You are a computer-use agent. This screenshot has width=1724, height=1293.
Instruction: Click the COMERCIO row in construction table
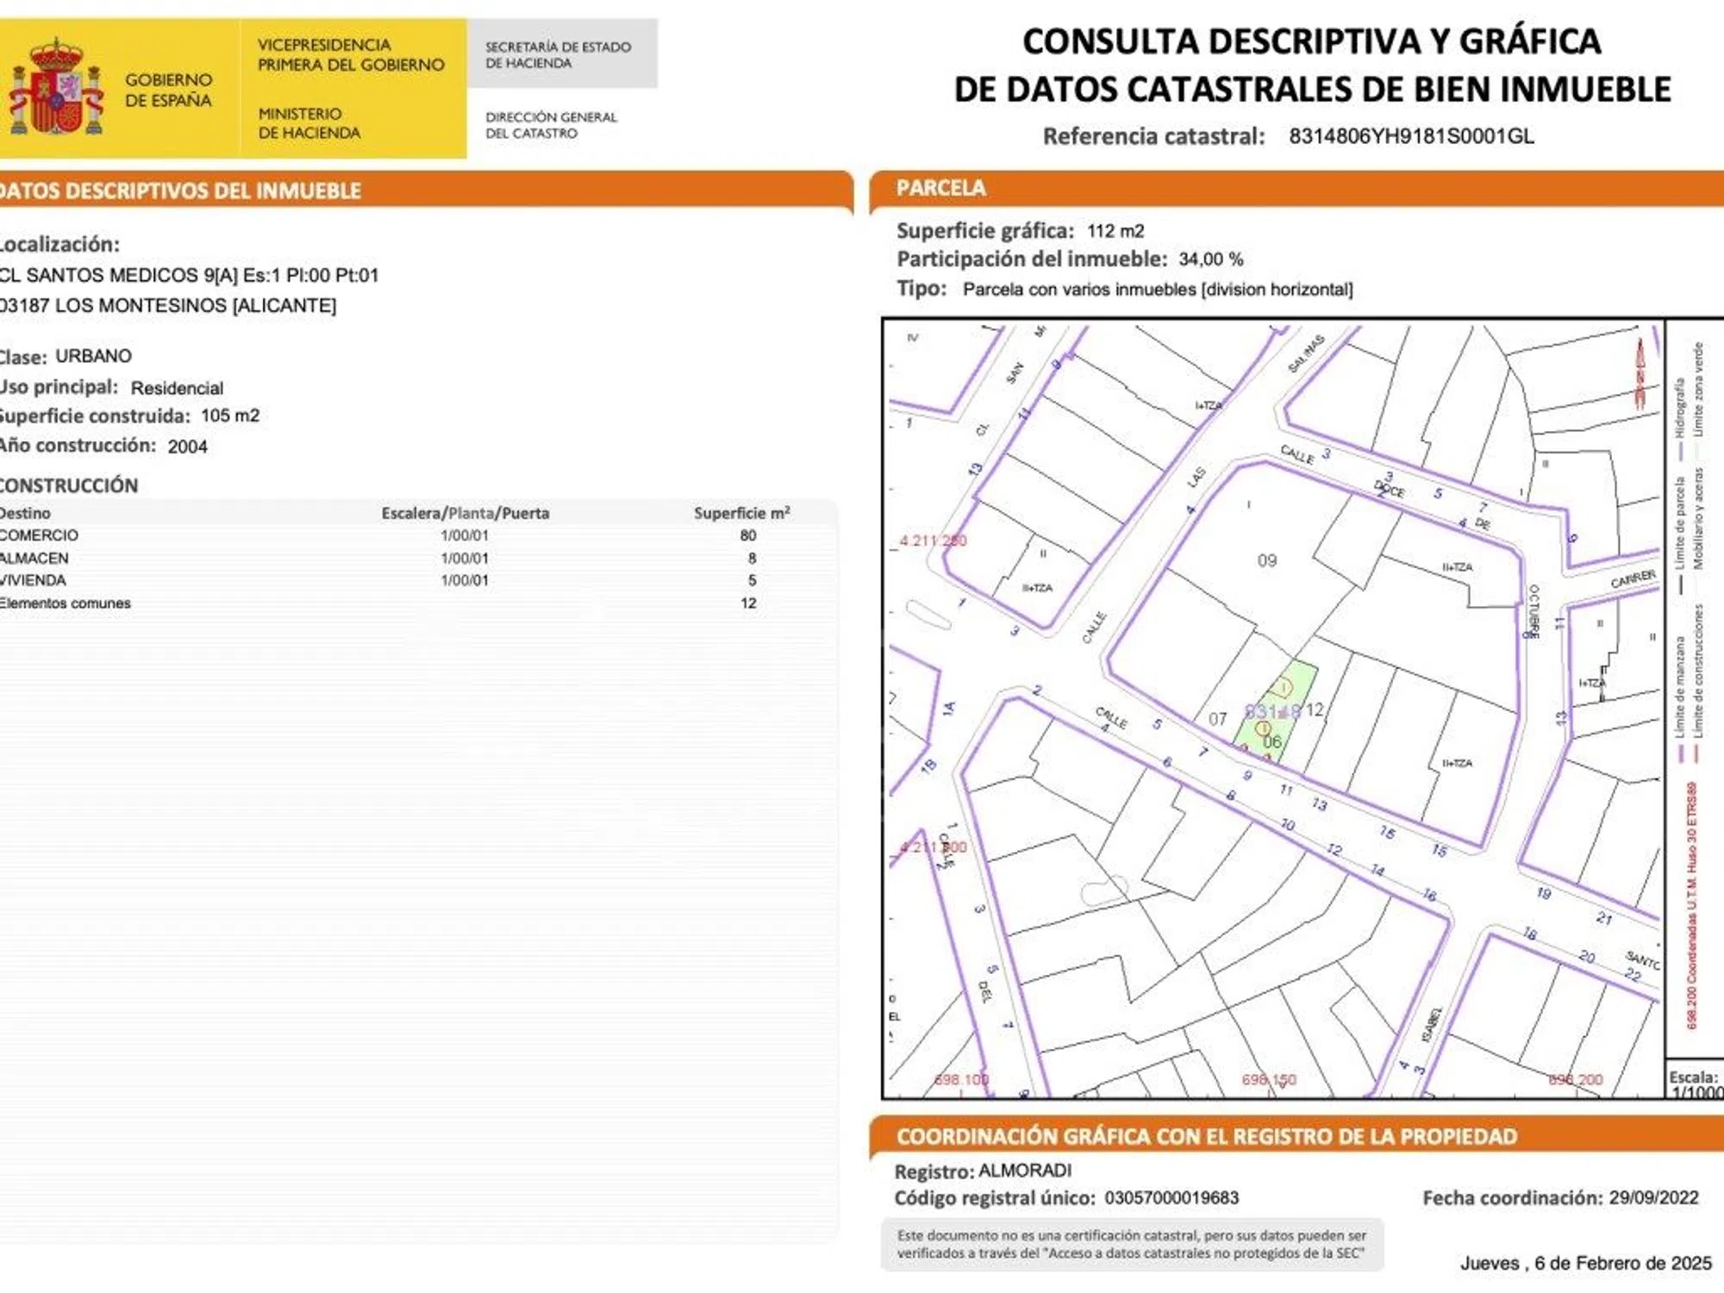[x=39, y=535]
